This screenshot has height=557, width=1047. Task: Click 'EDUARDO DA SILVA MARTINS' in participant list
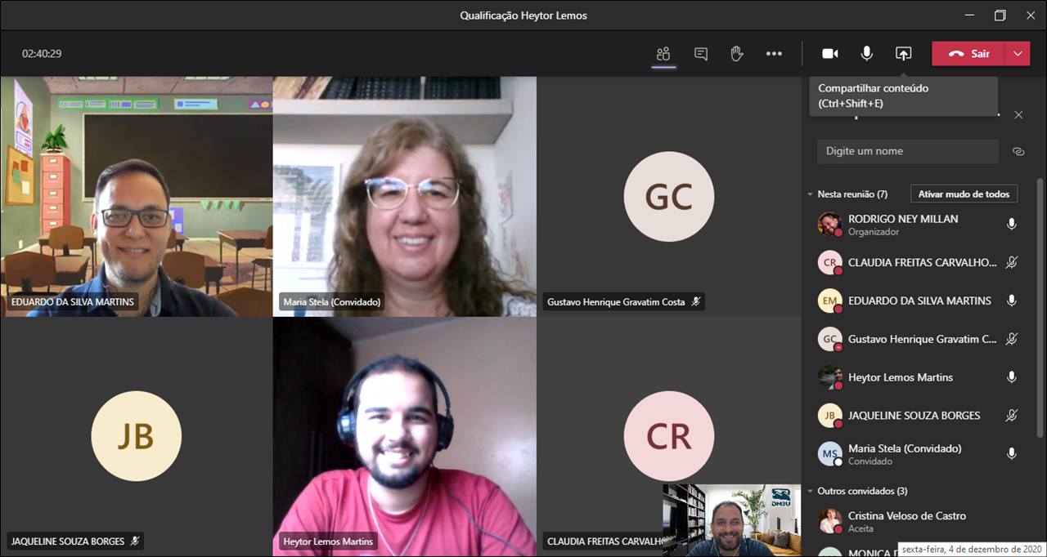pos(919,301)
